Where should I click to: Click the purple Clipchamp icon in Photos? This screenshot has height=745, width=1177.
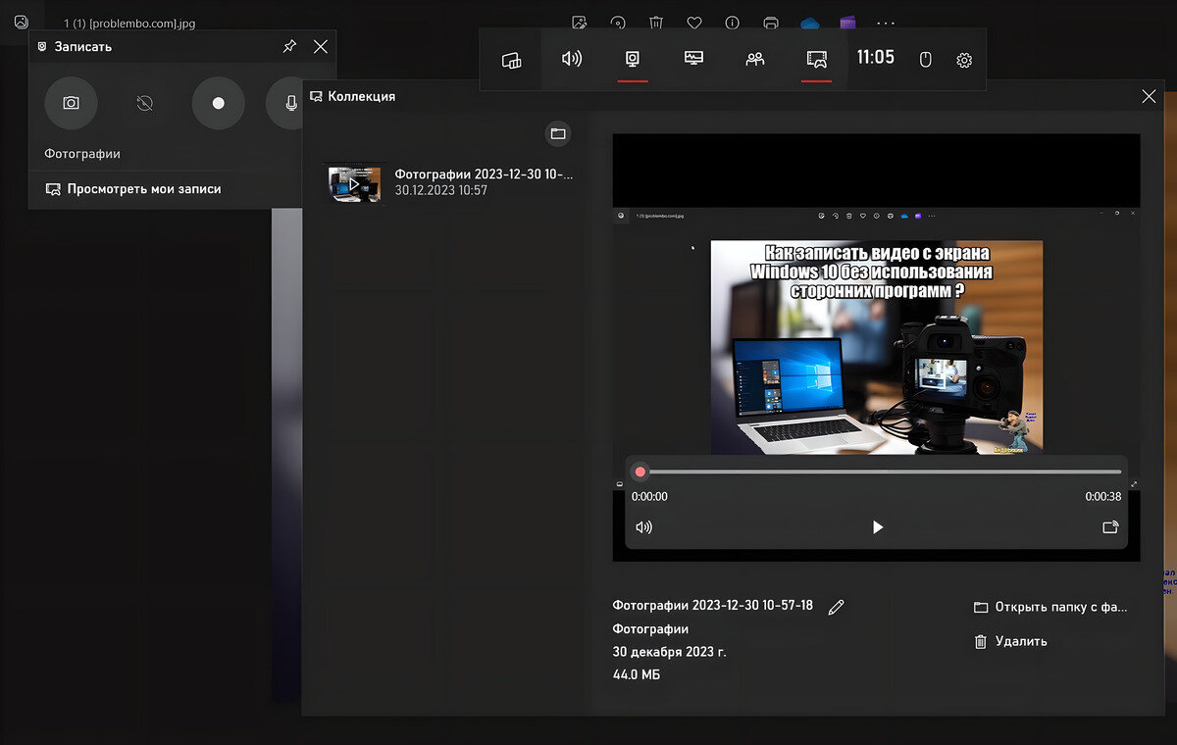tap(848, 22)
